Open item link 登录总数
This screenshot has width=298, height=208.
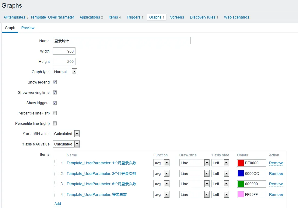pos(96,195)
